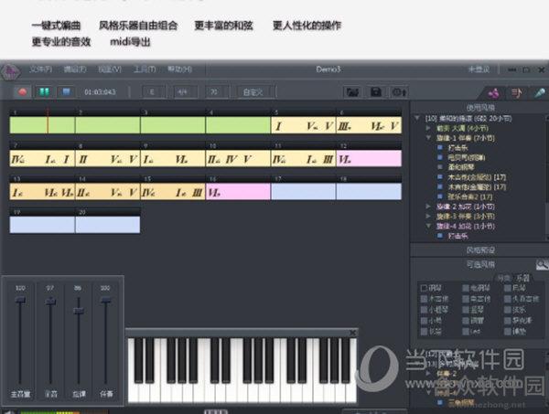Toggle 打击乐 track under 旋律-4

click(x=440, y=236)
